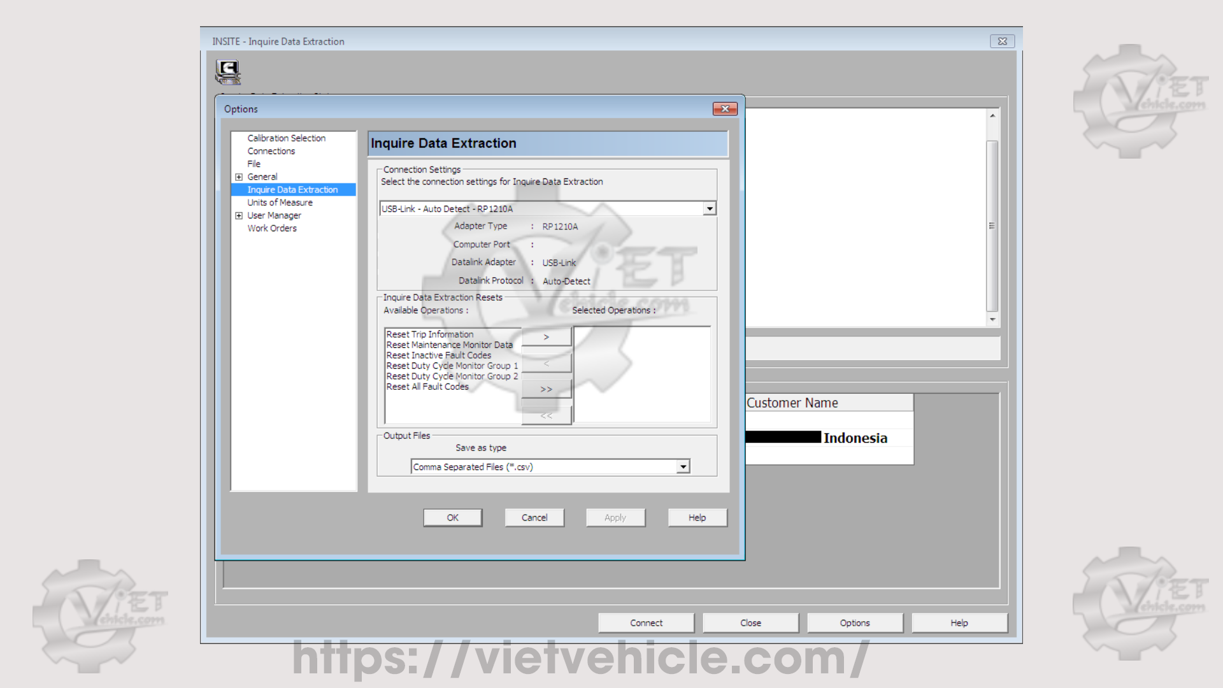The height and width of the screenshot is (688, 1223).
Task: Open the Save as type dropdown
Action: (683, 467)
